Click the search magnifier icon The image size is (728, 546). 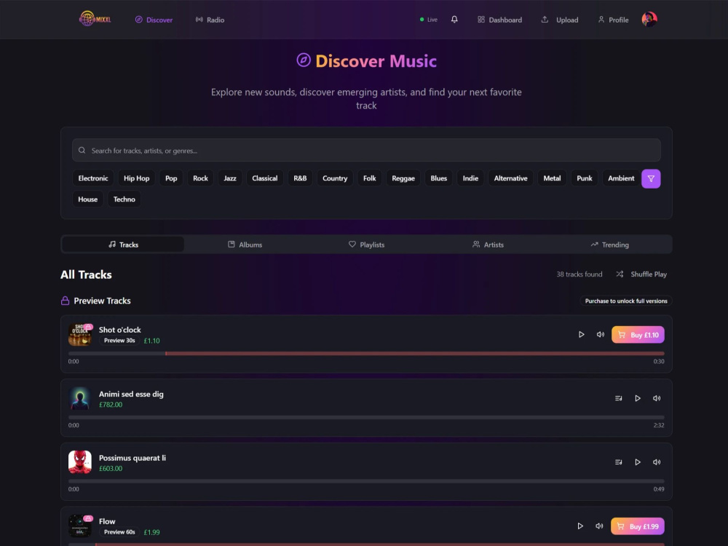(x=82, y=151)
